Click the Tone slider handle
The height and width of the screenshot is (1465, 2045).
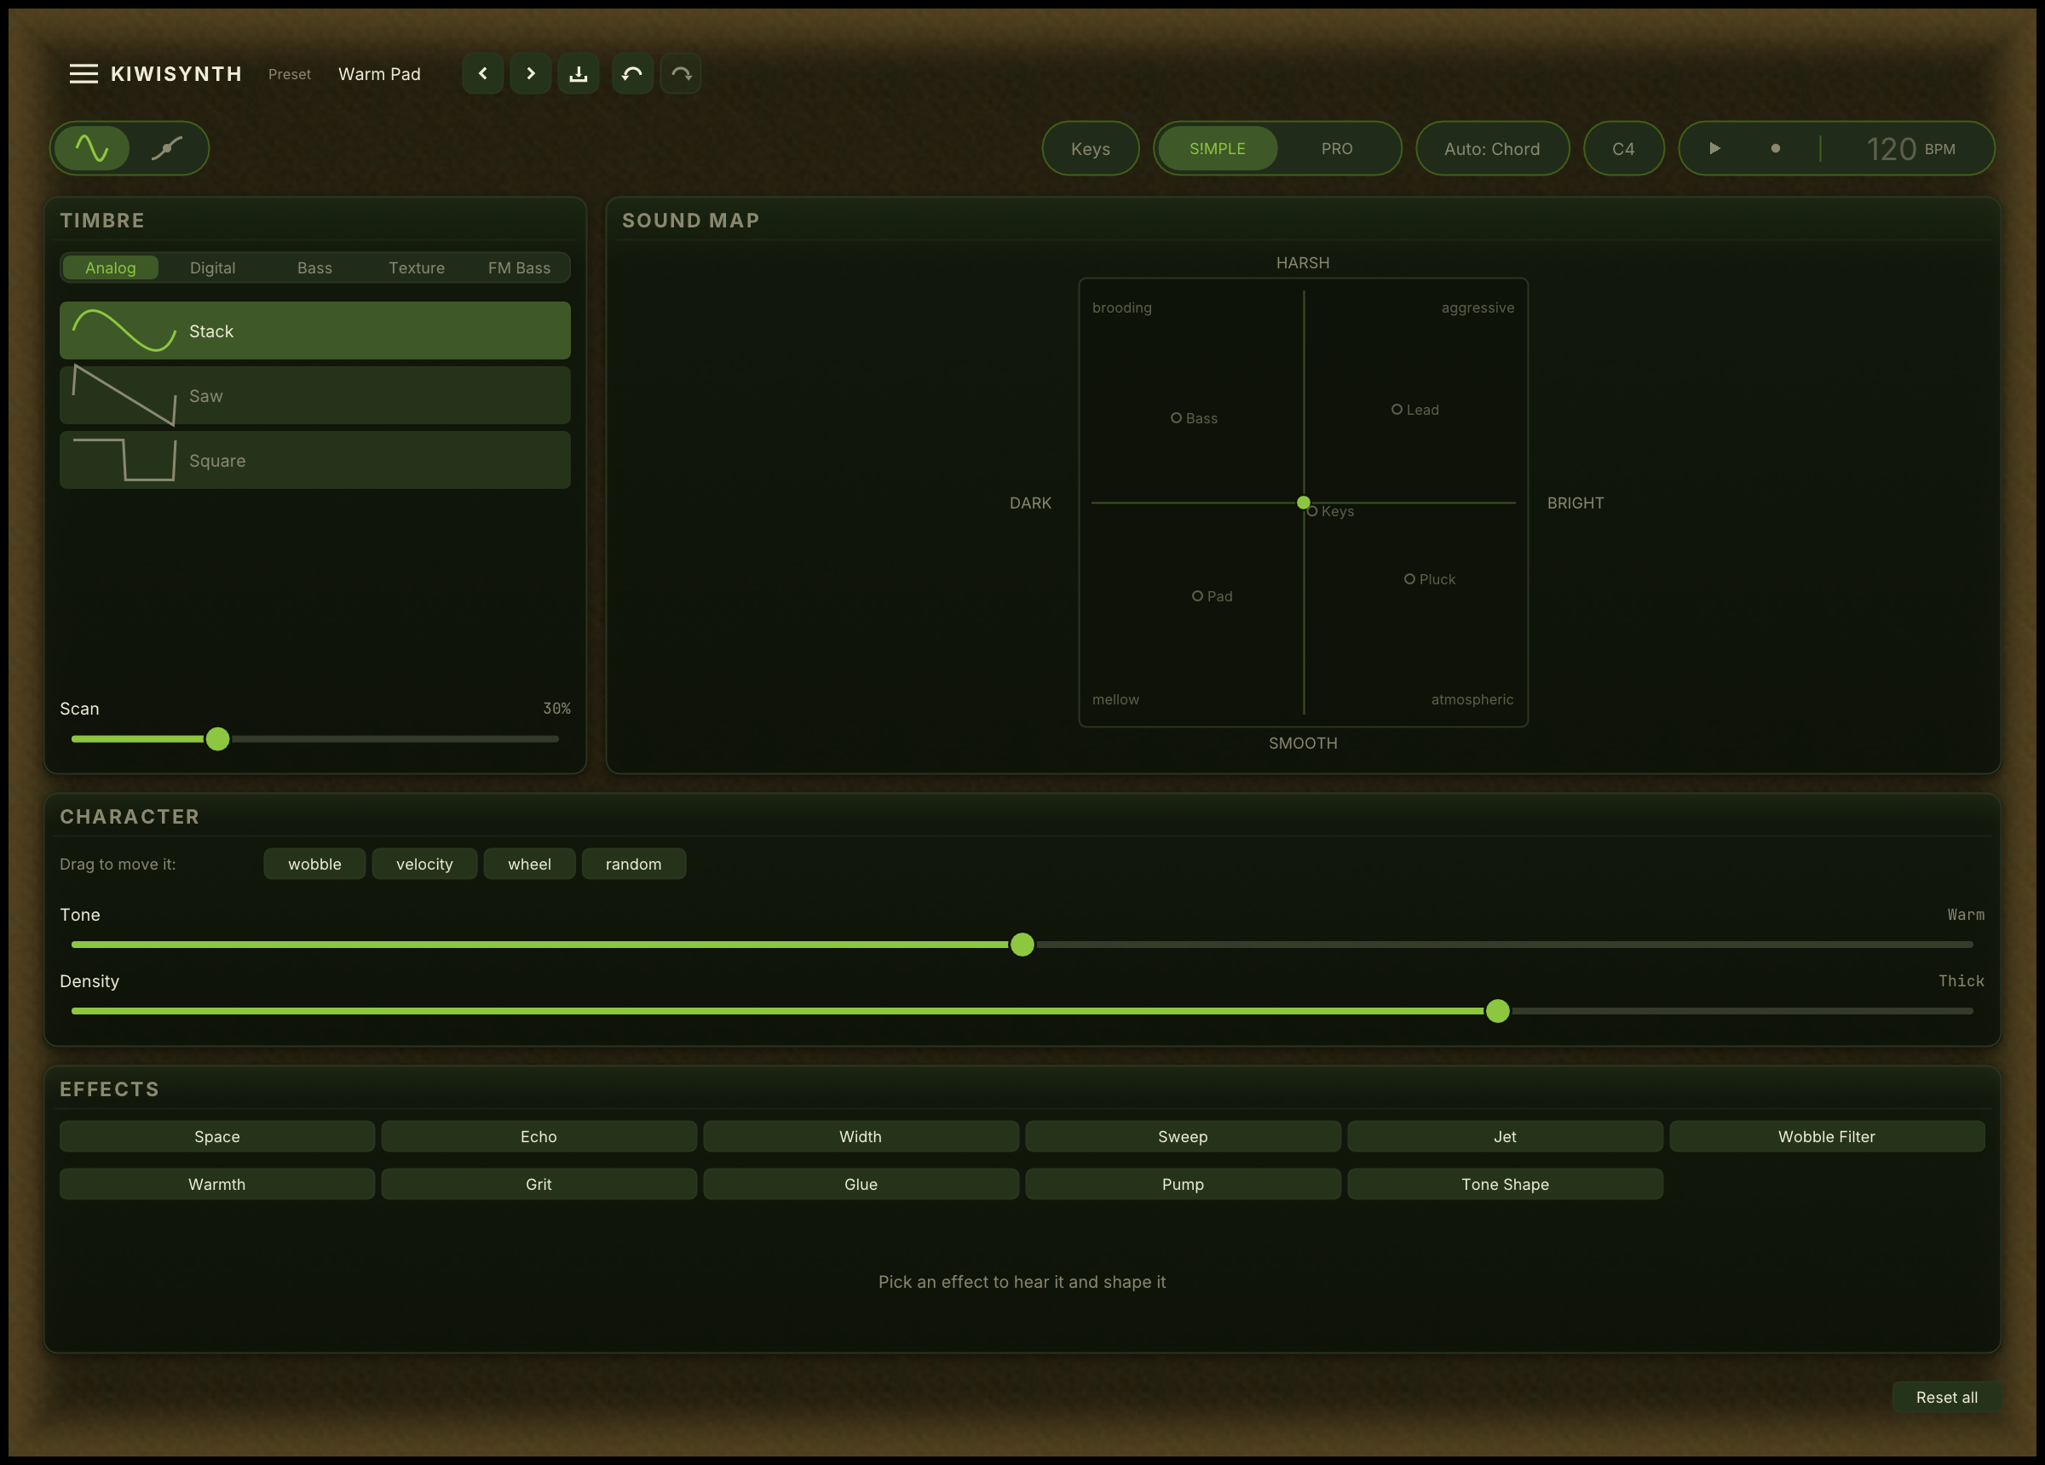[x=1022, y=945]
